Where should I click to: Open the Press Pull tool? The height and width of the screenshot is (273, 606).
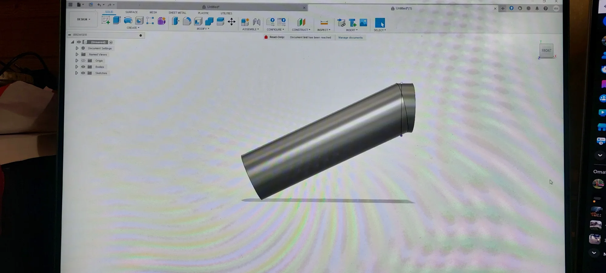pyautogui.click(x=175, y=21)
